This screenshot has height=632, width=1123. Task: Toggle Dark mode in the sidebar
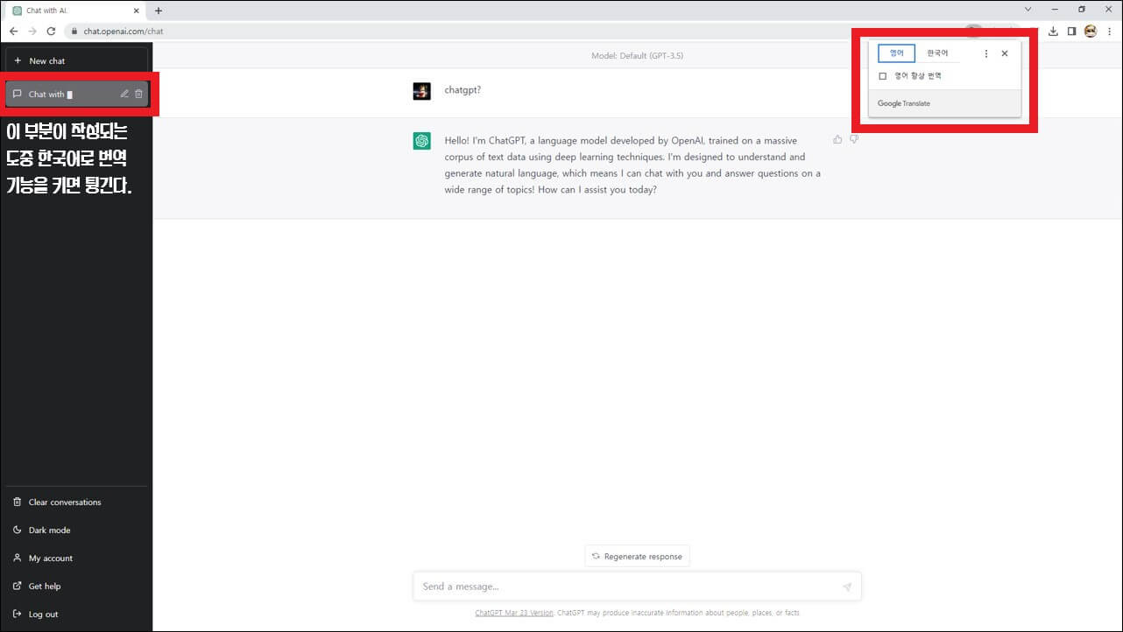[76, 530]
